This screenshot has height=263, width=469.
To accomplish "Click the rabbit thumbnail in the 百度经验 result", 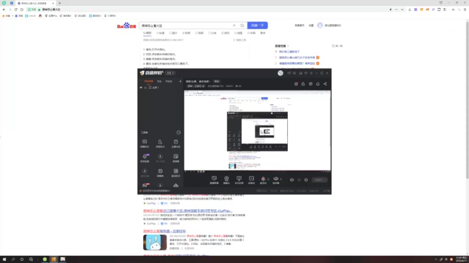I will 155,242.
